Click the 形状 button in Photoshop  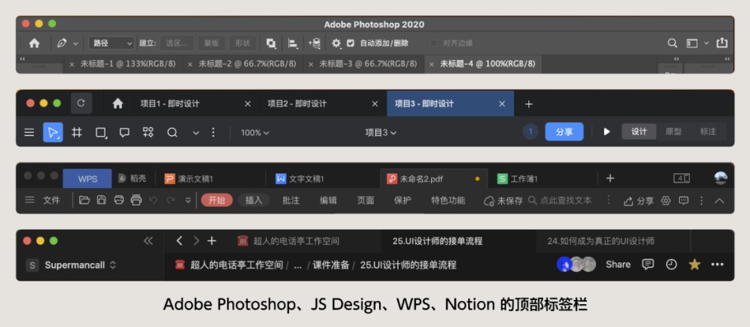[242, 43]
